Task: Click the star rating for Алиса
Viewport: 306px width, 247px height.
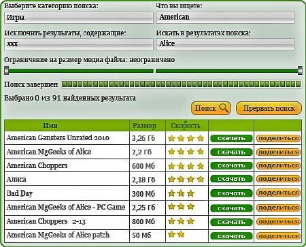Action: coord(186,180)
